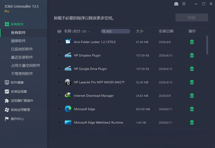
Task: Click the toolbox briefcase icon in title bar
Action: pyautogui.click(x=176, y=4)
